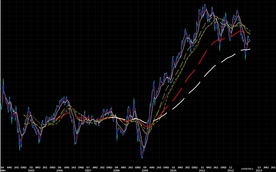Viewport: 276px width, 172px height.
Task: Select the AMJ quarter label of 2005
Action: (38, 168)
